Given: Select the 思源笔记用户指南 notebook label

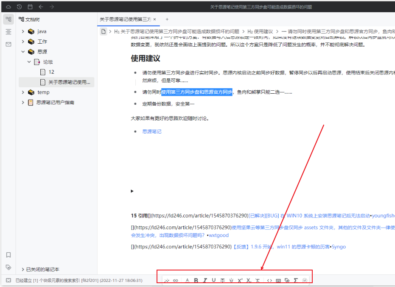Looking at the screenshot, I should [55, 102].
